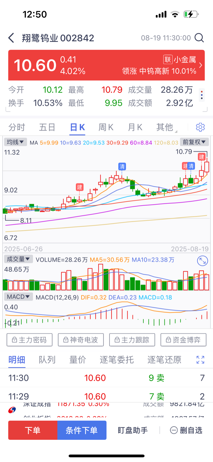Tap the 11:30 trade detail row
This screenshot has height=462, width=213.
[106, 378]
